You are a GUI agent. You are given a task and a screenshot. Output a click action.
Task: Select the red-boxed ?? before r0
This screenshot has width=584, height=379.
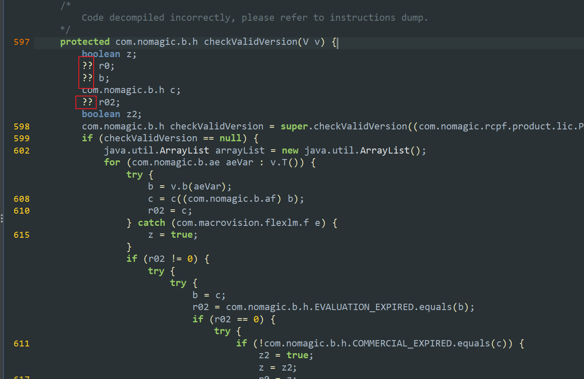tap(86, 66)
